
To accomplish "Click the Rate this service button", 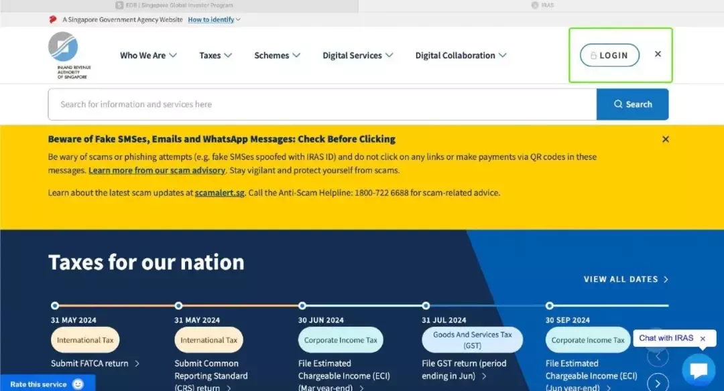I will tap(48, 383).
